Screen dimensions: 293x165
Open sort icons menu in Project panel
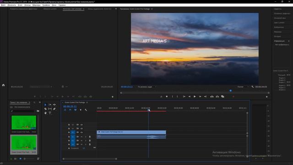(x=38, y=159)
